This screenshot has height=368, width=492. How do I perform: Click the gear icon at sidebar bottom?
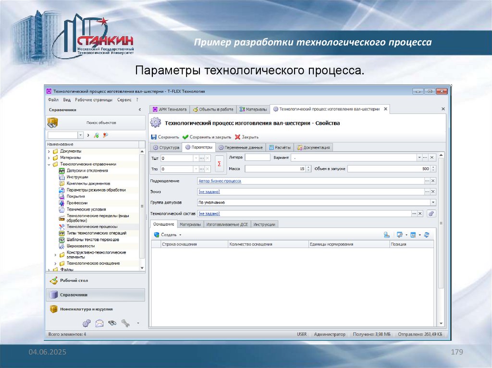pos(86,323)
